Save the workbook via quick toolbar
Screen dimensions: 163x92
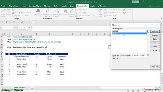click(6, 22)
